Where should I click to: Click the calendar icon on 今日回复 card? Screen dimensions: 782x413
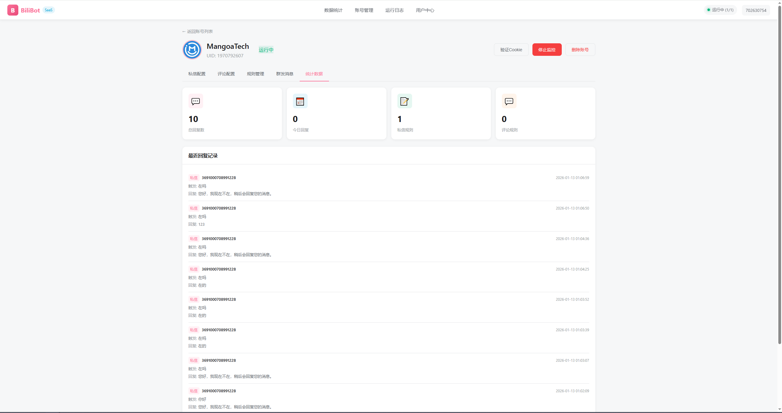[300, 101]
